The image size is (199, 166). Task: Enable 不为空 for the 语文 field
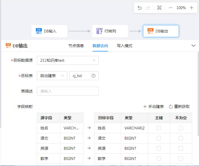pos(181,138)
